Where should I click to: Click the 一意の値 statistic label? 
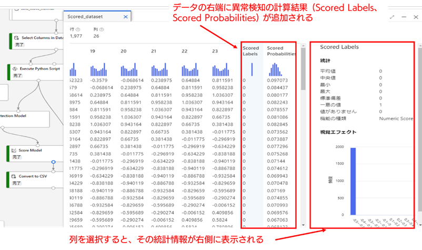330,105
